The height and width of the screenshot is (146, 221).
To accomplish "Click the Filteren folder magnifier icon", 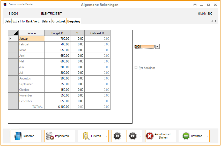I will 86,136.
